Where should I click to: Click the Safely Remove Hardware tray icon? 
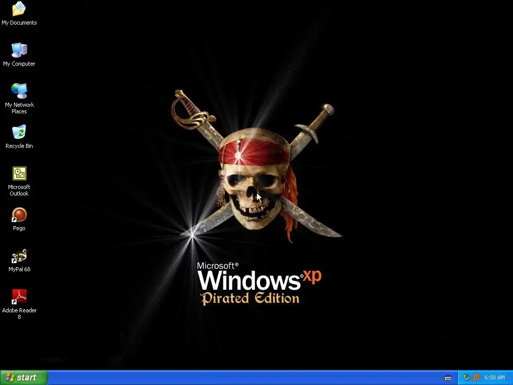pyautogui.click(x=466, y=377)
